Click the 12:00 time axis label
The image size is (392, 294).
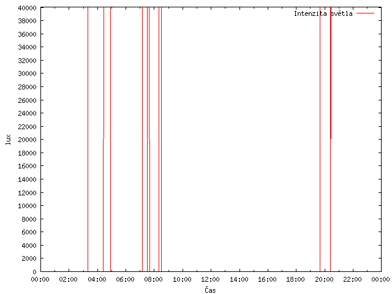(211, 279)
